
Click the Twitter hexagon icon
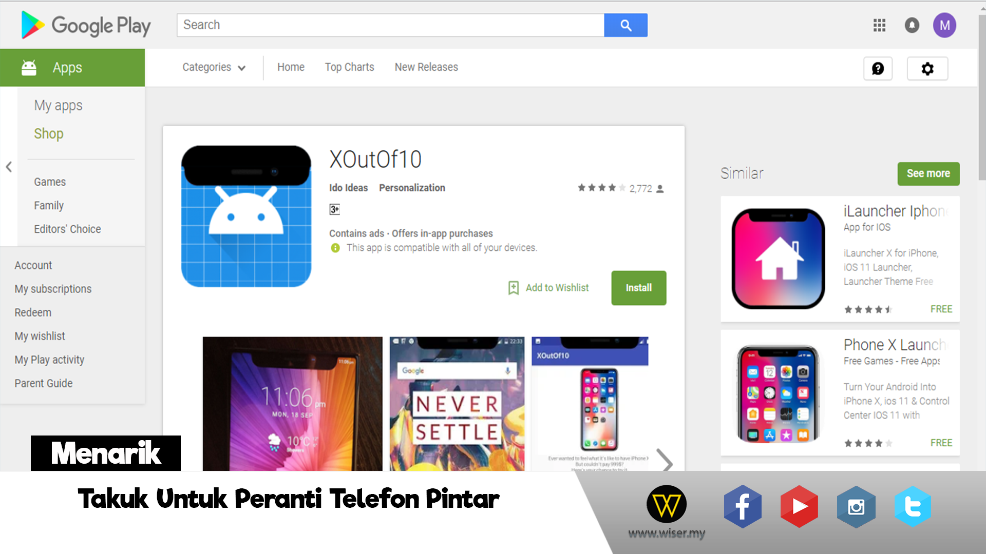point(913,506)
